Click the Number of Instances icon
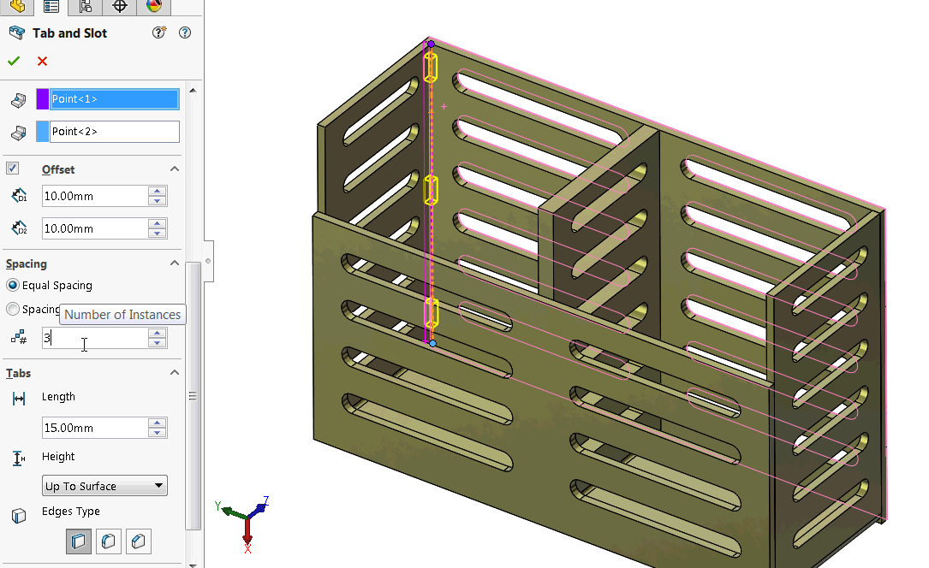The height and width of the screenshot is (568, 929). click(18, 337)
